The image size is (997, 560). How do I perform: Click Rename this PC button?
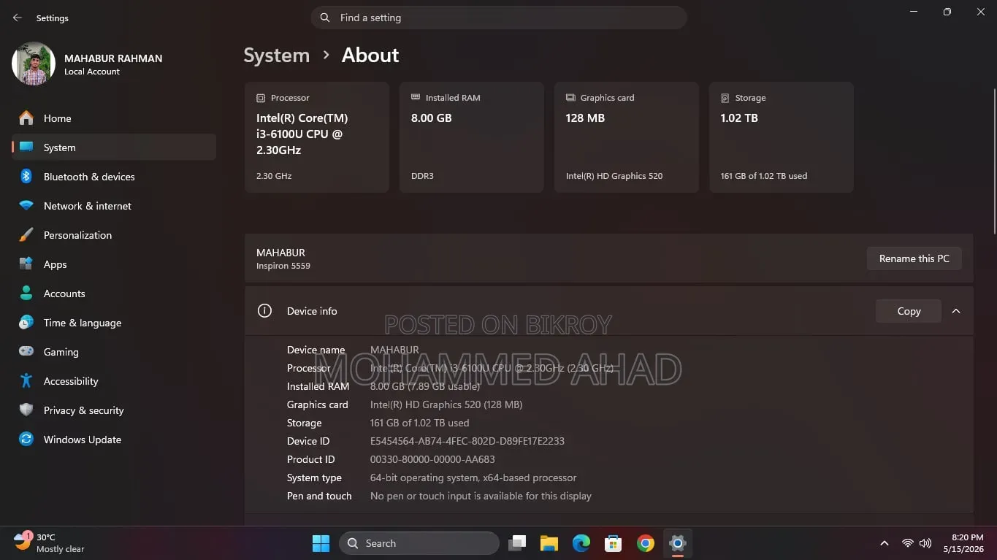pos(914,258)
